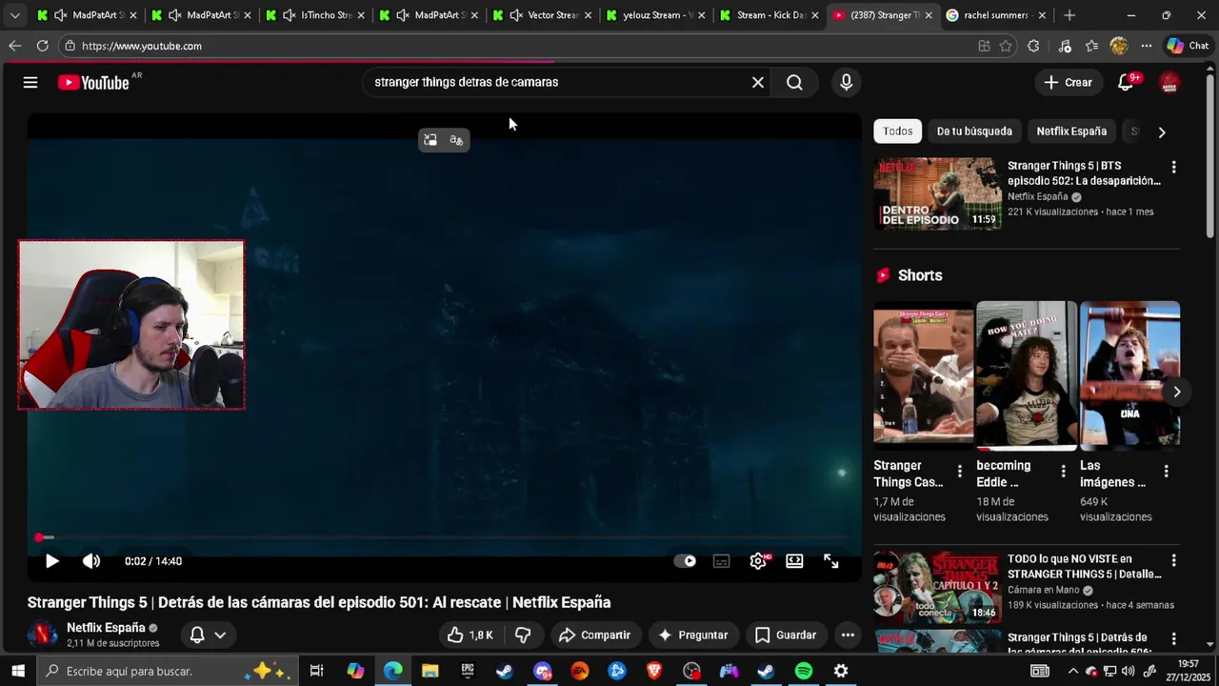
Task: Select the Netflix España filter chip
Action: [x=1071, y=131]
